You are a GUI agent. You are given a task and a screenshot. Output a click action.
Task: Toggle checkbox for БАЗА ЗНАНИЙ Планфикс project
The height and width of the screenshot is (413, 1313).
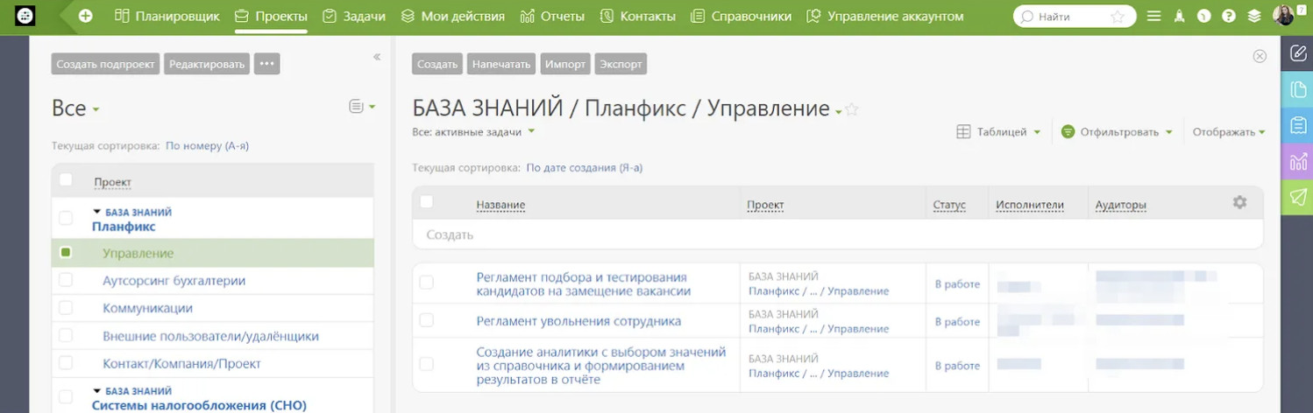(x=66, y=218)
